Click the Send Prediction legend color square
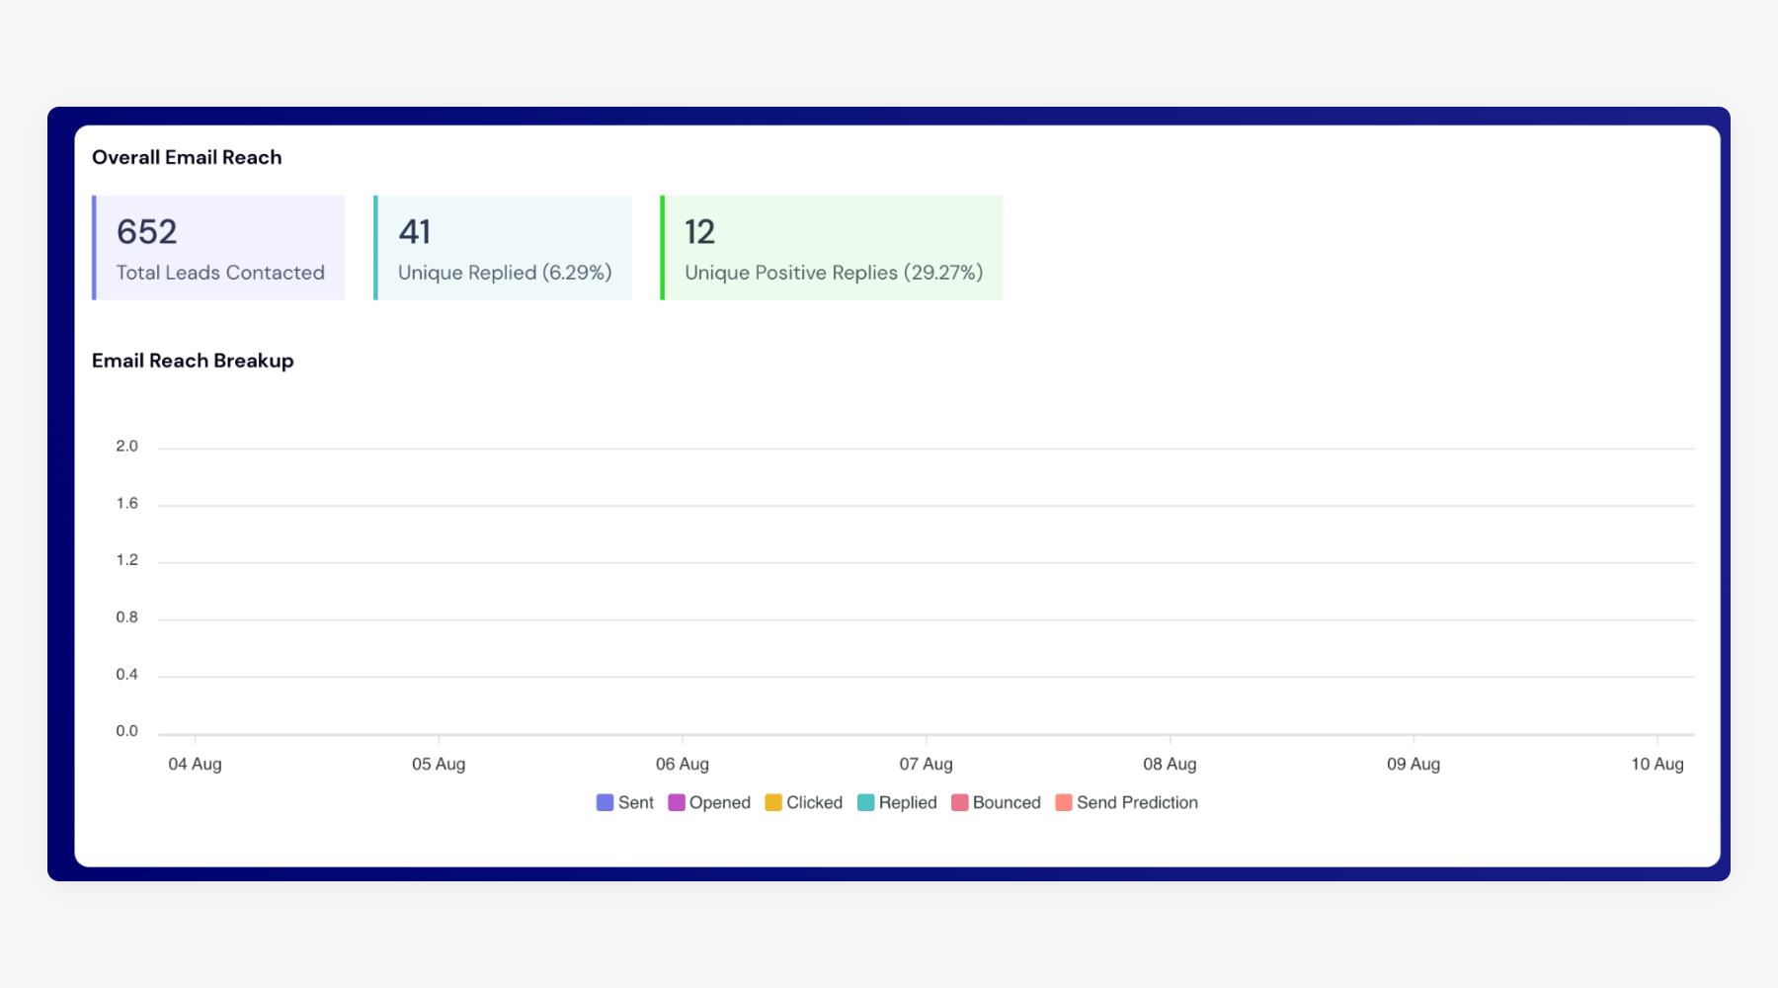Viewport: 1778px width, 988px height. coord(1064,802)
